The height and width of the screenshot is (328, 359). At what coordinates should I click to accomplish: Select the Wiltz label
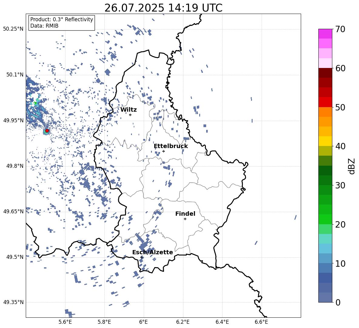tap(129, 110)
